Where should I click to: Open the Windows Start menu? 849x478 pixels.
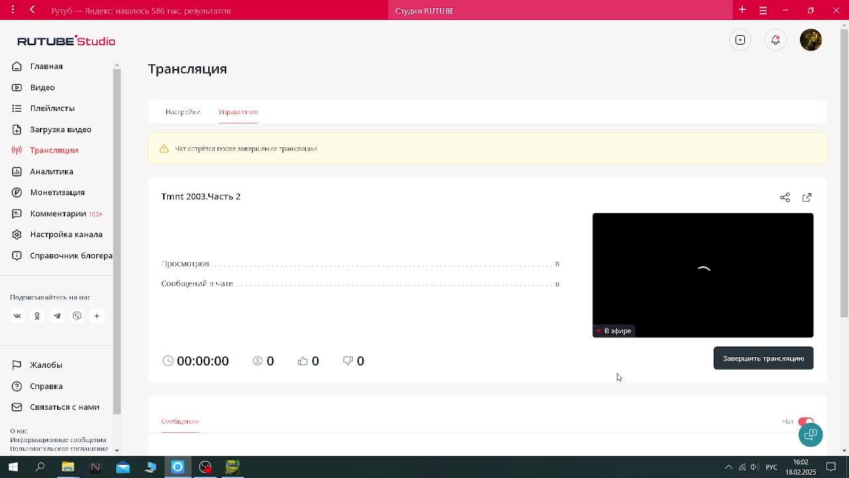(x=13, y=467)
